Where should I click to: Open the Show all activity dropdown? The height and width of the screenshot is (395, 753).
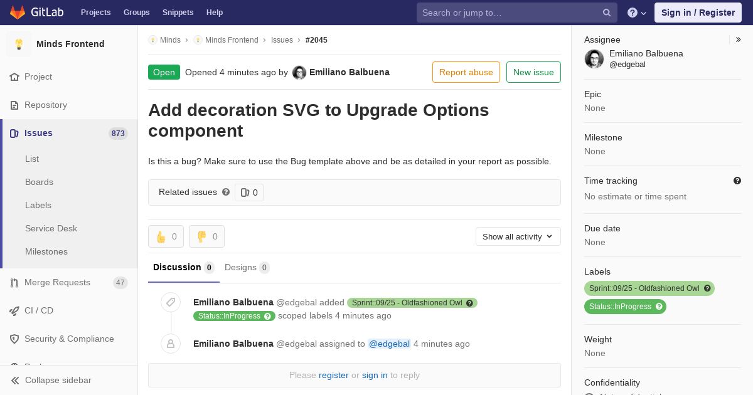click(518, 236)
